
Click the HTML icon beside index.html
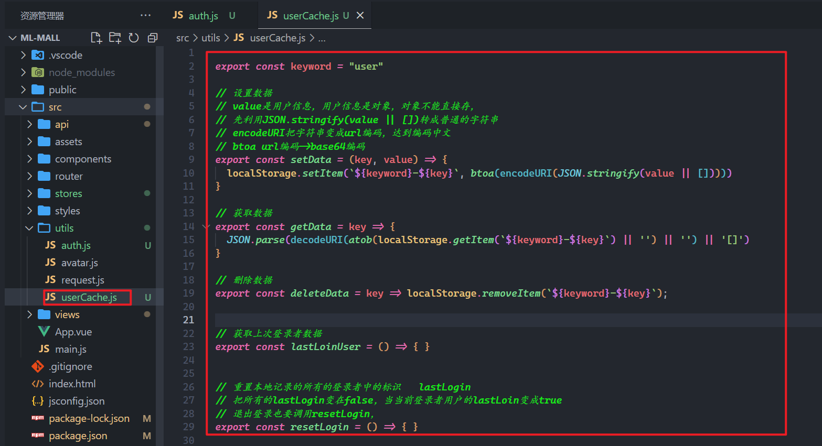38,384
